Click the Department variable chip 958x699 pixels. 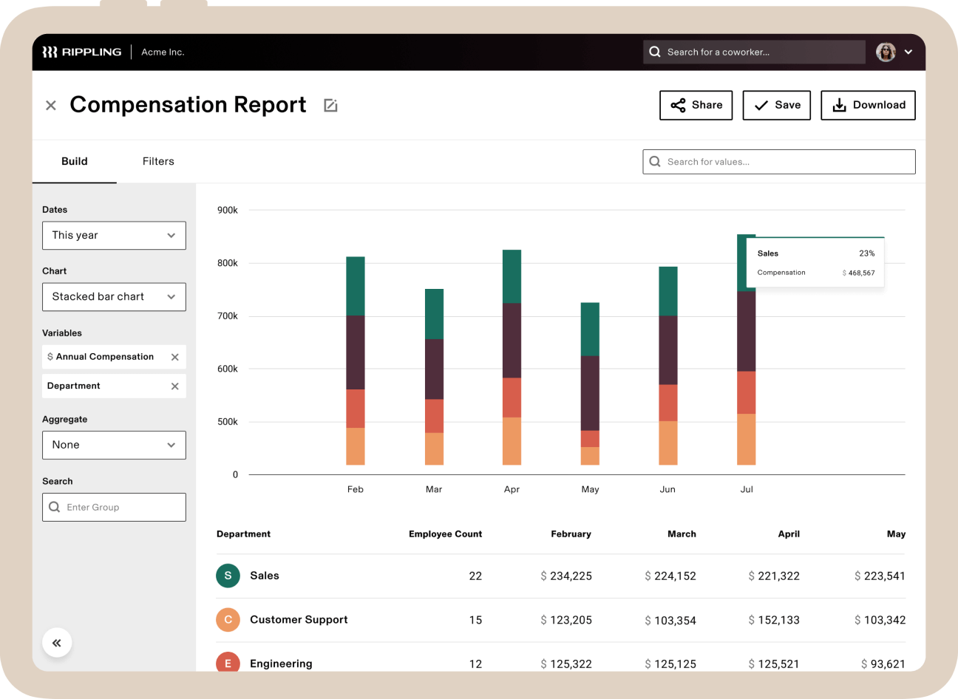pyautogui.click(x=114, y=386)
